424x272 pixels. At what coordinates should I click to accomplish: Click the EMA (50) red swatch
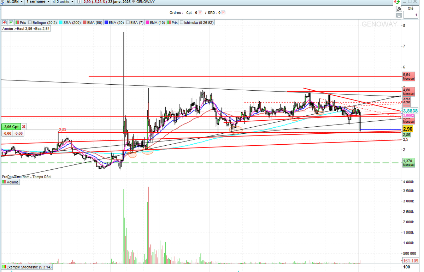[x=84, y=22]
